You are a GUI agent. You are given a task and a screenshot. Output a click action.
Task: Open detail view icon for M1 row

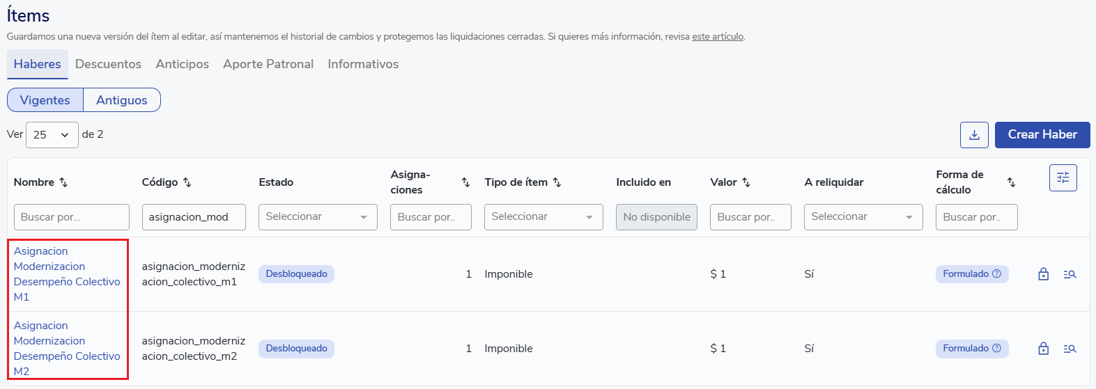tap(1070, 274)
